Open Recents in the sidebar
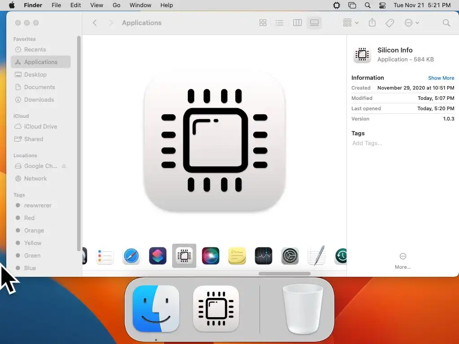459x344 pixels. (x=41, y=49)
